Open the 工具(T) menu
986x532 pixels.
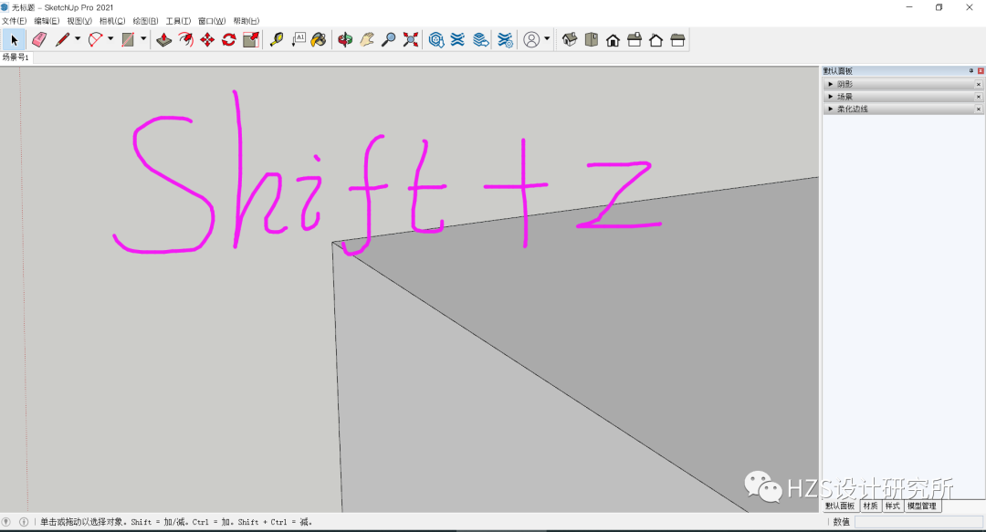178,21
